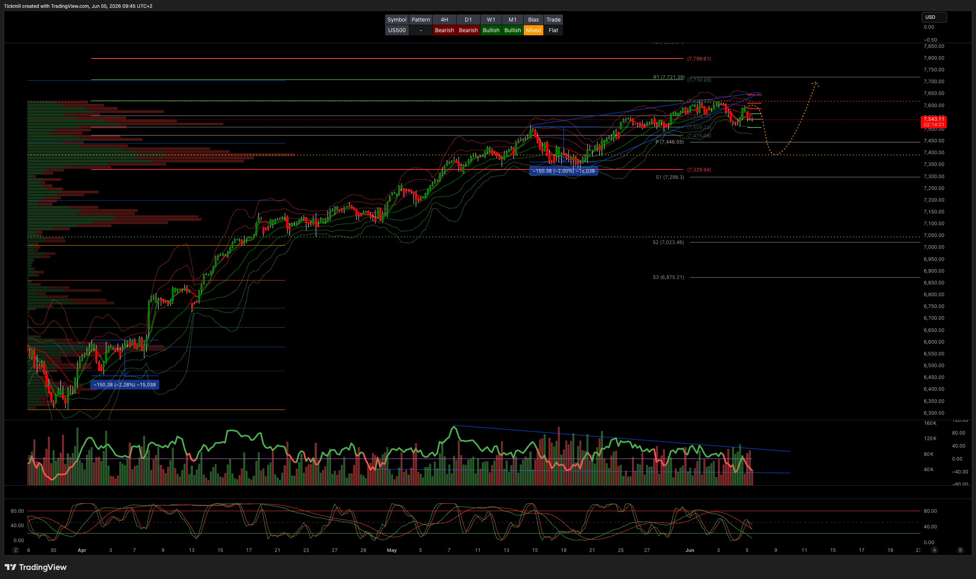Click the Bearish cell under D1
Image resolution: width=976 pixels, height=579 pixels.
pos(468,30)
